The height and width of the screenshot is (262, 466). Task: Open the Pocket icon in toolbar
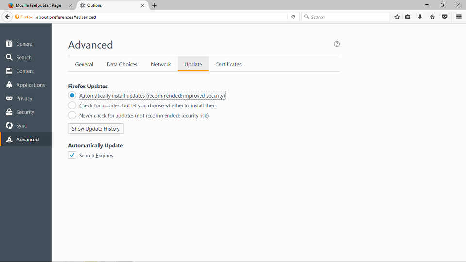point(445,17)
